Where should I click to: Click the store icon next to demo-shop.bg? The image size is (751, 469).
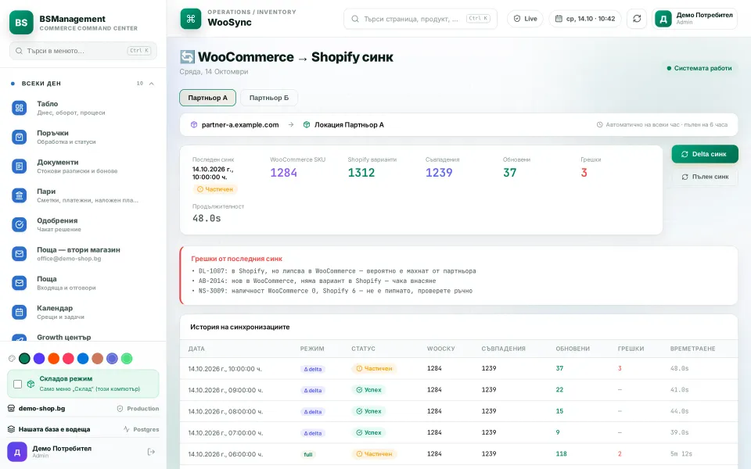(12, 408)
